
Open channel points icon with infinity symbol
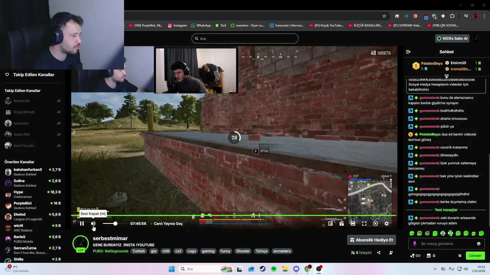pos(415,256)
